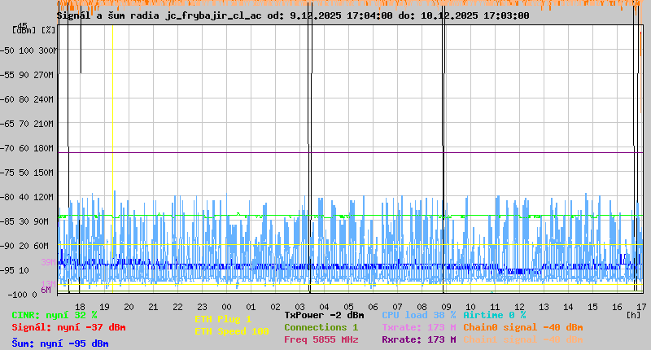Click the Airtime 0 % label

coord(494,315)
